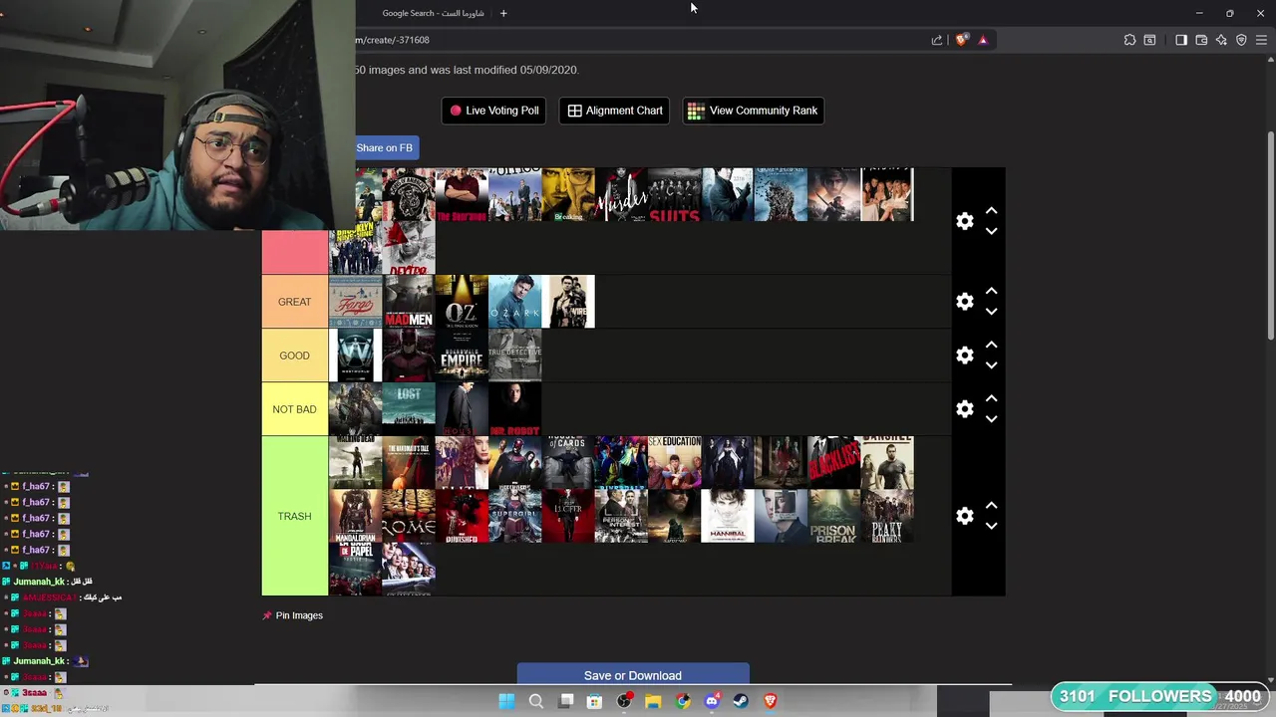
Task: Open Brave Wallet icon
Action: pos(1201,40)
